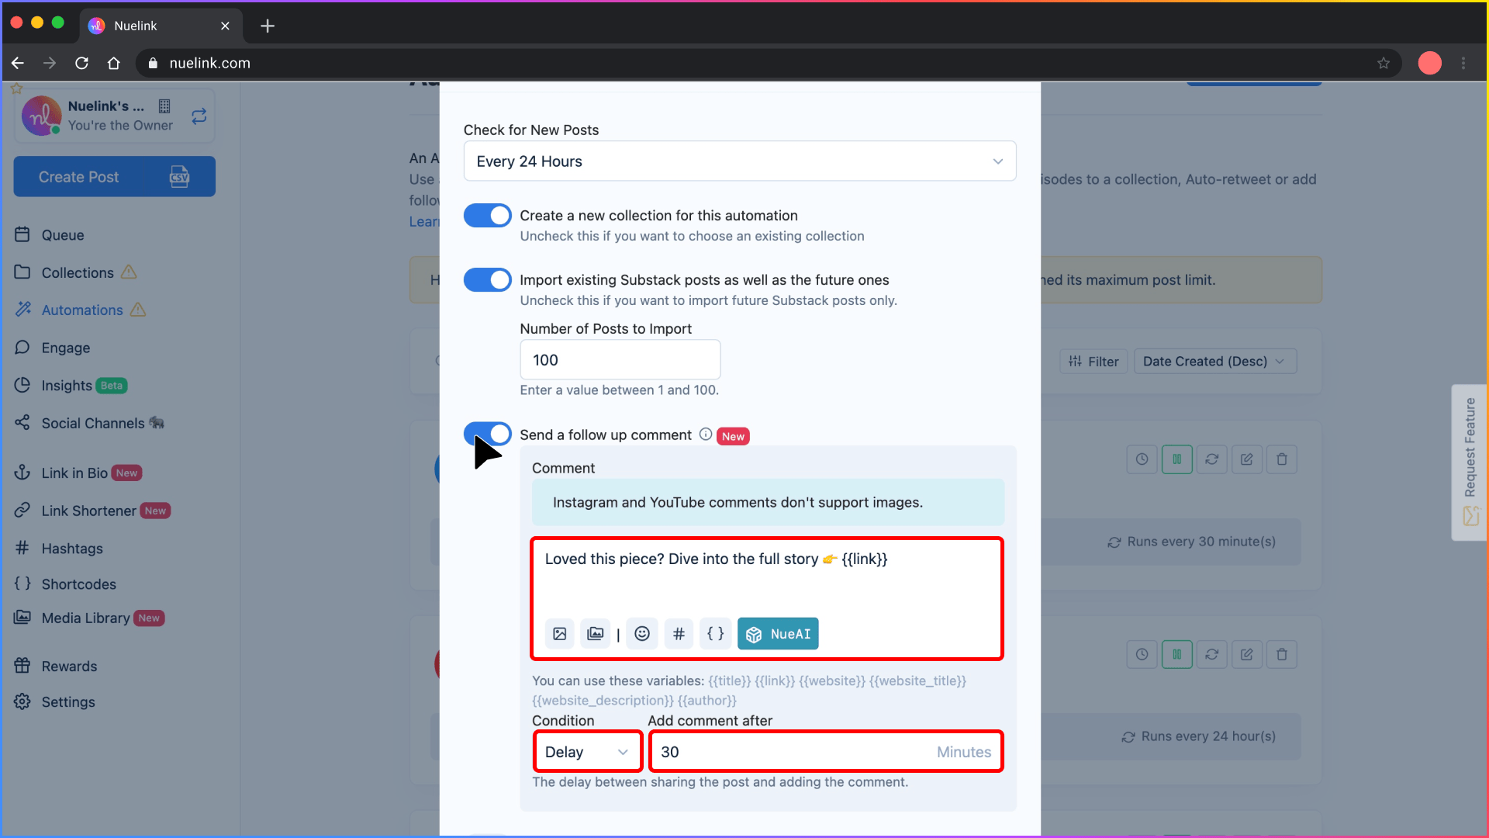This screenshot has height=838, width=1489.
Task: Click Nuelink's workspace avatar
Action: [41, 116]
